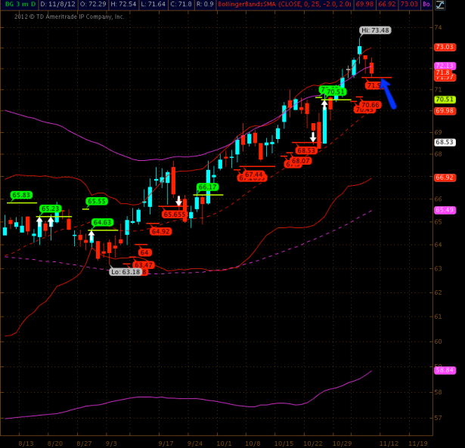The height and width of the screenshot is (448, 465).
Task: Click the 10/15 date on time axis
Action: click(284, 443)
